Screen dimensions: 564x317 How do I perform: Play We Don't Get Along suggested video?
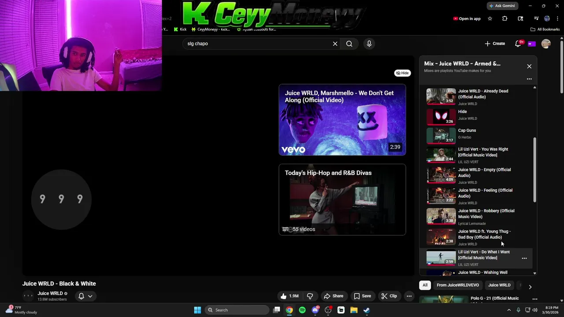342,120
